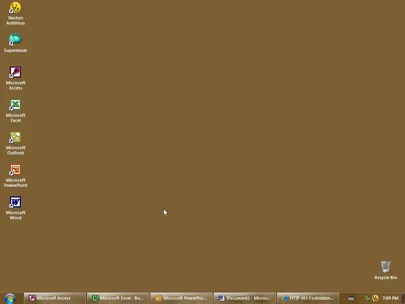Switch to Document1 Word taskbar button
Screen dimensions: 405x304
(x=245, y=298)
